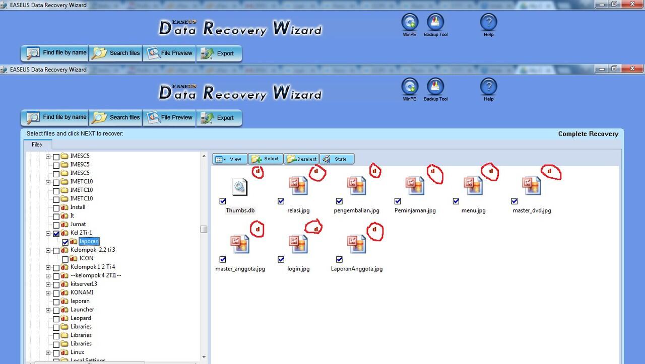Screen dimensions: 645x364
Task: Uncheck the master_dvd.jpg checkbox
Action: click(x=514, y=201)
